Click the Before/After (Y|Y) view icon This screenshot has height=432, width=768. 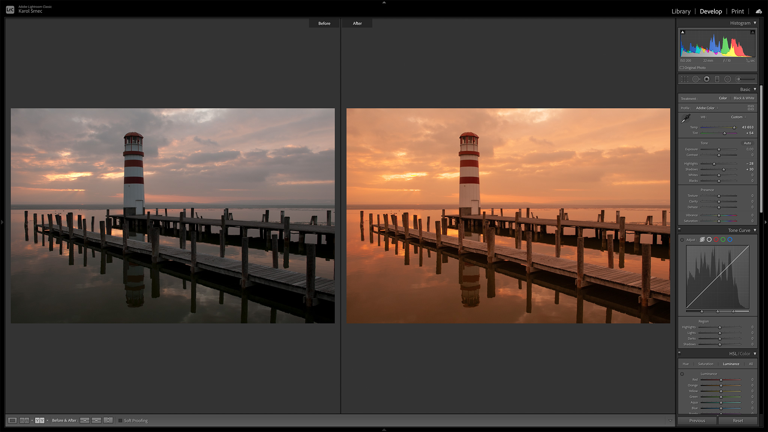40,420
